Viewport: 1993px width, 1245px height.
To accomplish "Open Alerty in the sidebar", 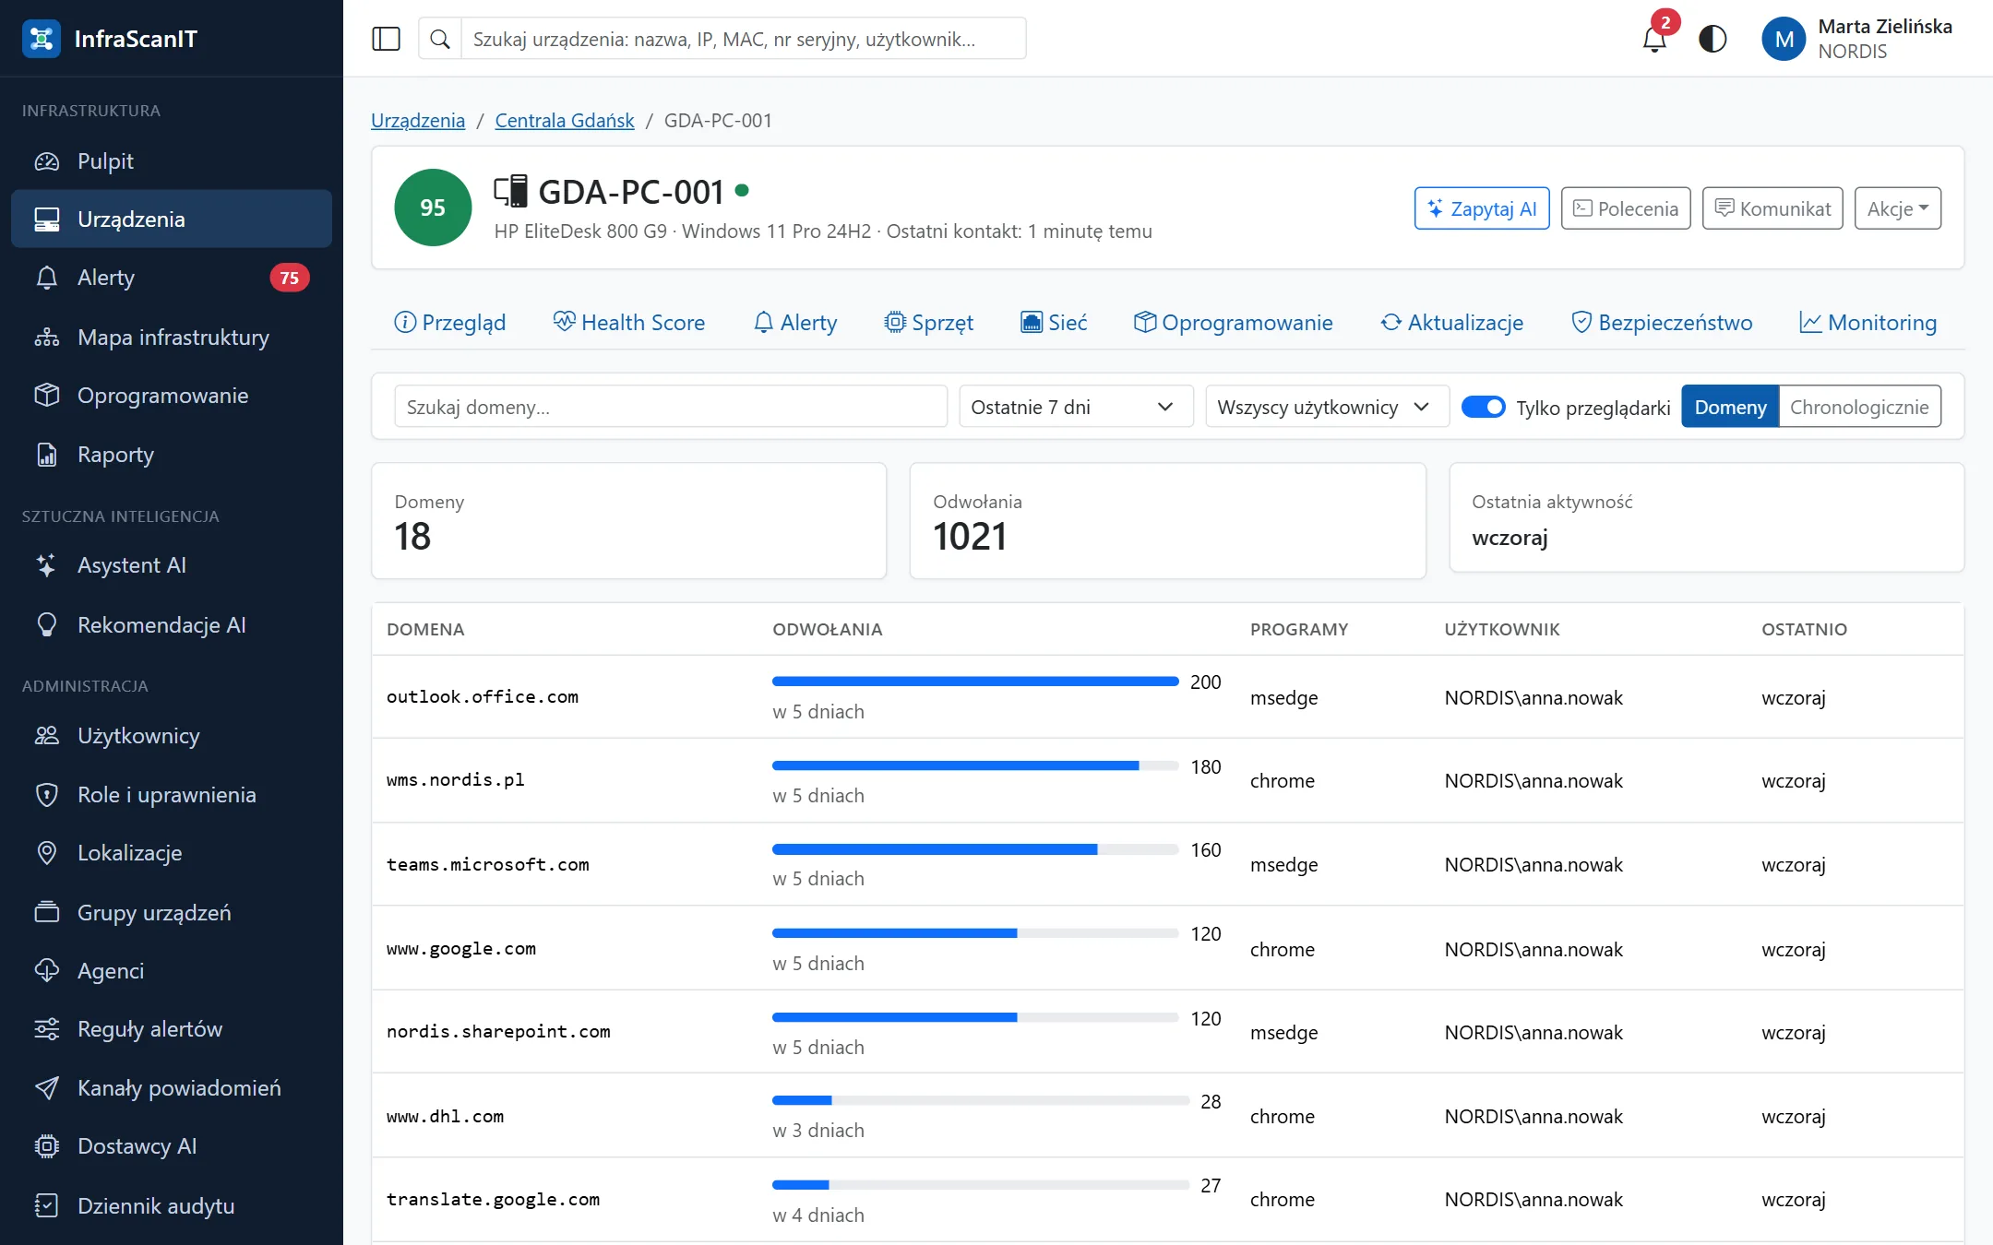I will [x=172, y=278].
